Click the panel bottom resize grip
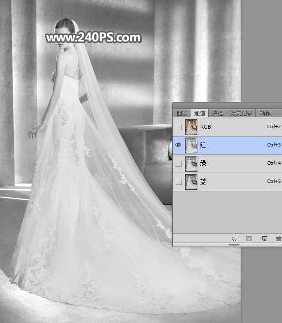The height and width of the screenshot is (323, 282). (234, 245)
